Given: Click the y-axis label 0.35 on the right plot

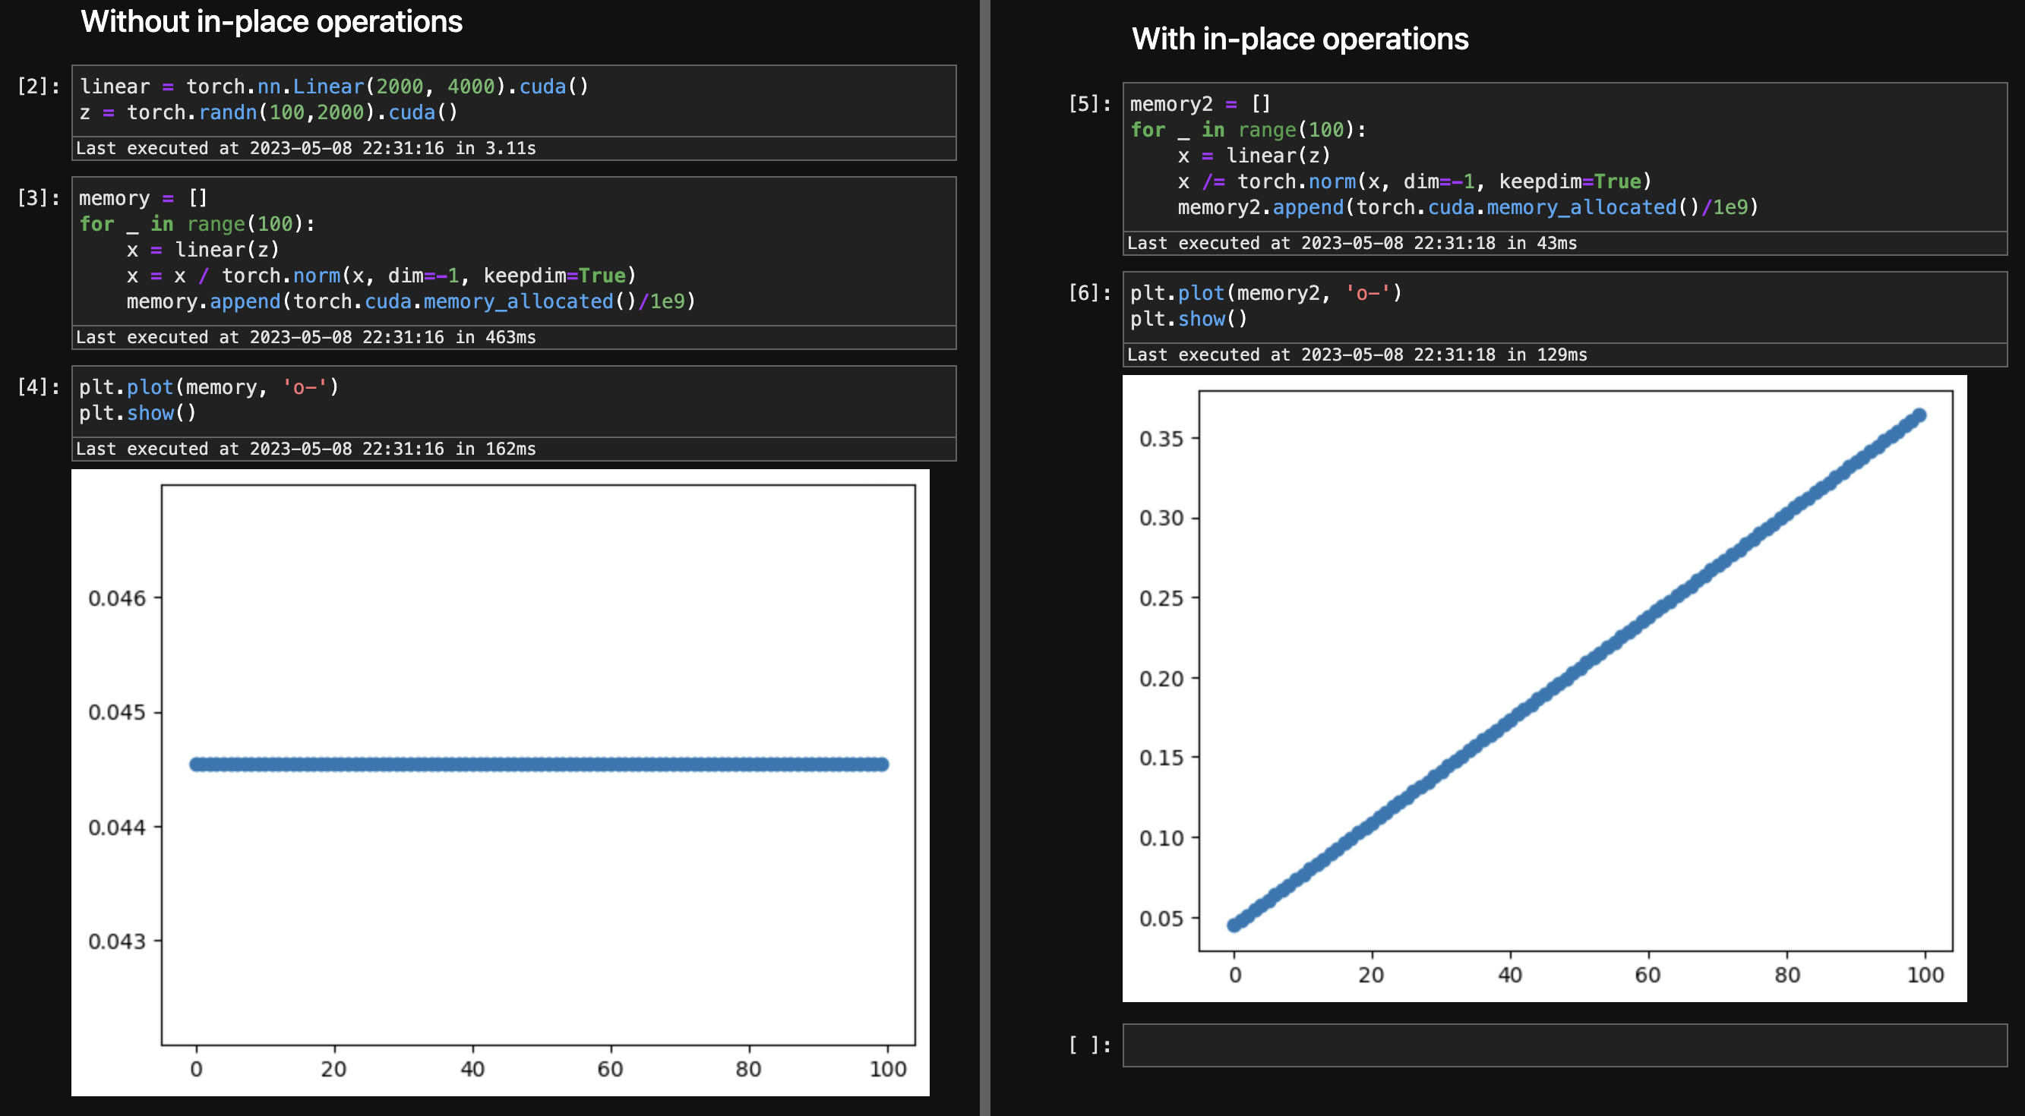Looking at the screenshot, I should 1161,439.
